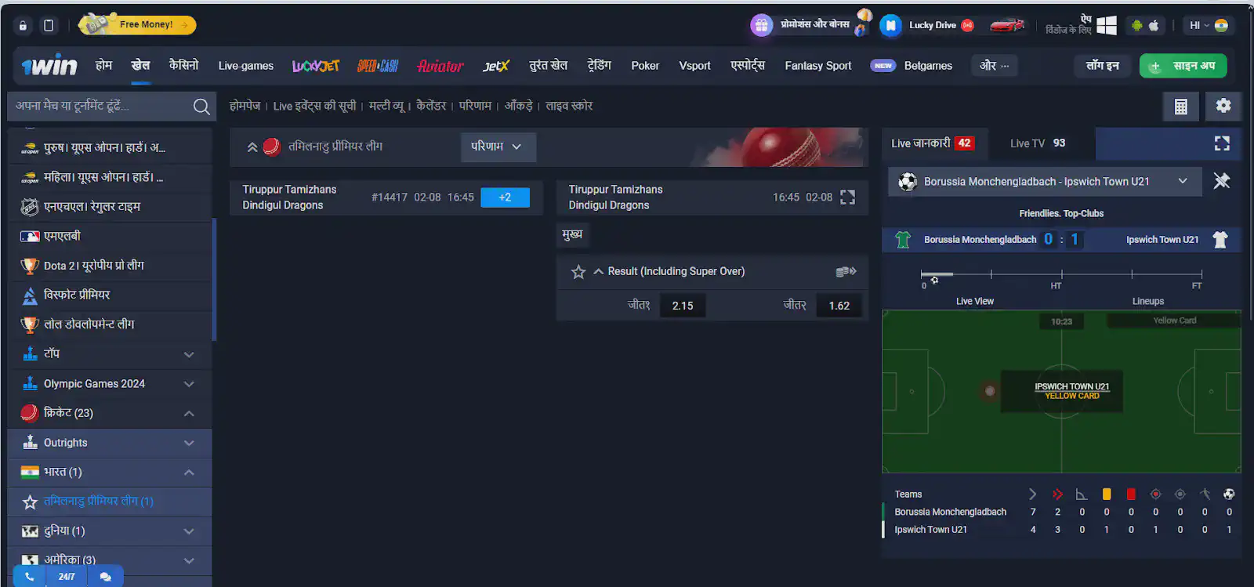Download the Apple iOS app icon
This screenshot has height=587, width=1254.
(1154, 25)
